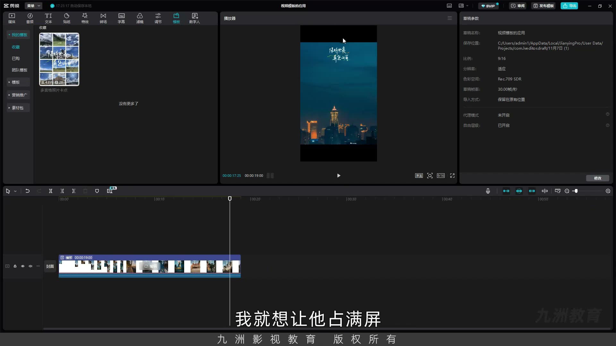This screenshot has height=346, width=616.
Task: Select 收藏 in the sidebar
Action: [16, 47]
